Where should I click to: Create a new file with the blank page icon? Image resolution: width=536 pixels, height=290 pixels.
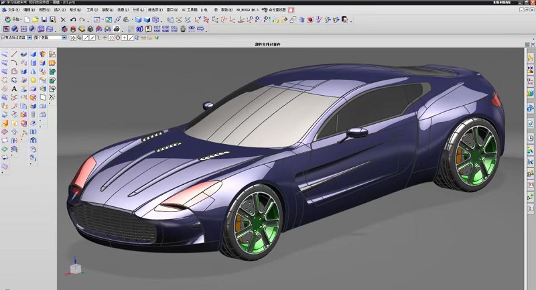pyautogui.click(x=27, y=19)
